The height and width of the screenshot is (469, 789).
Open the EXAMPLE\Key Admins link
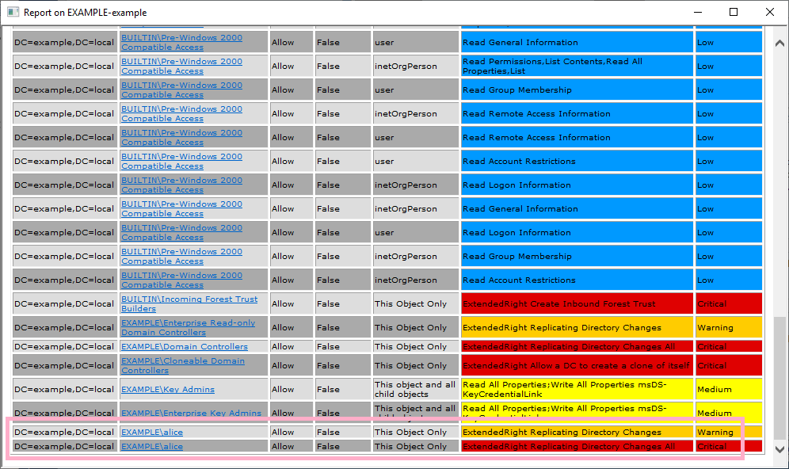point(168,390)
